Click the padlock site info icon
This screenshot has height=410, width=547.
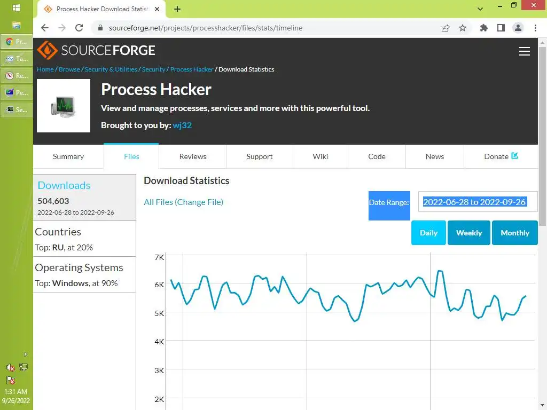[100, 28]
